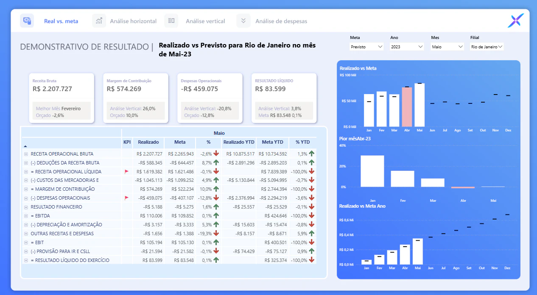
Task: Expand the (-) DEDUÇÕES DA RECEITA BRUTA row
Action: (x=26, y=163)
